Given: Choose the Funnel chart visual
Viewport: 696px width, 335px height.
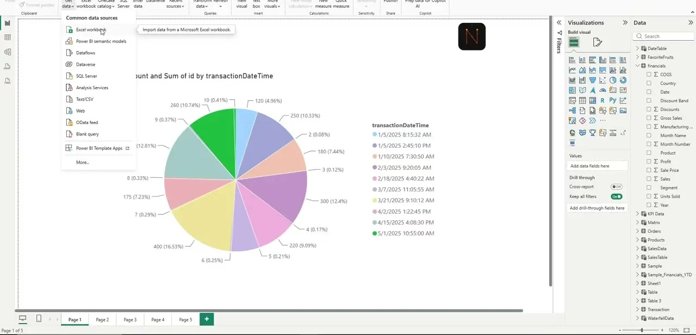Looking at the screenshot, I should (593, 80).
